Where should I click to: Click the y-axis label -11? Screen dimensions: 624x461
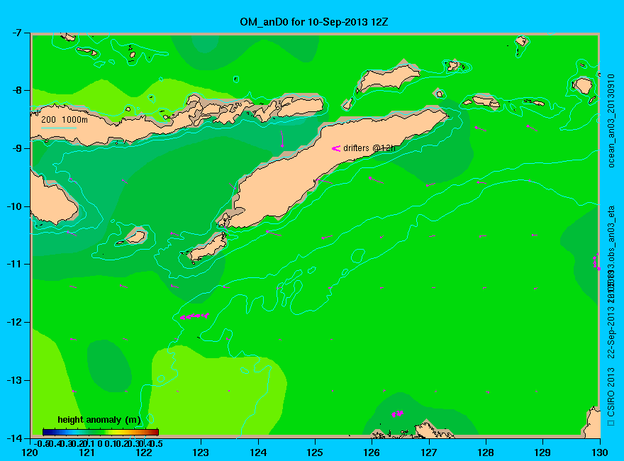14,264
